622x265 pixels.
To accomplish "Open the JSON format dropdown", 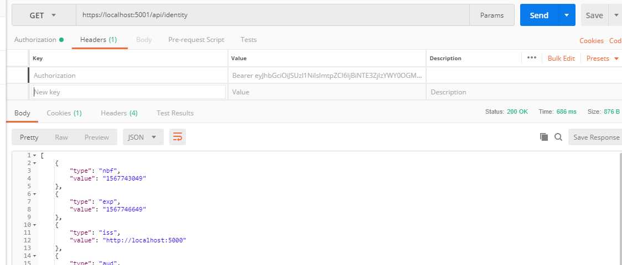I will pyautogui.click(x=143, y=137).
